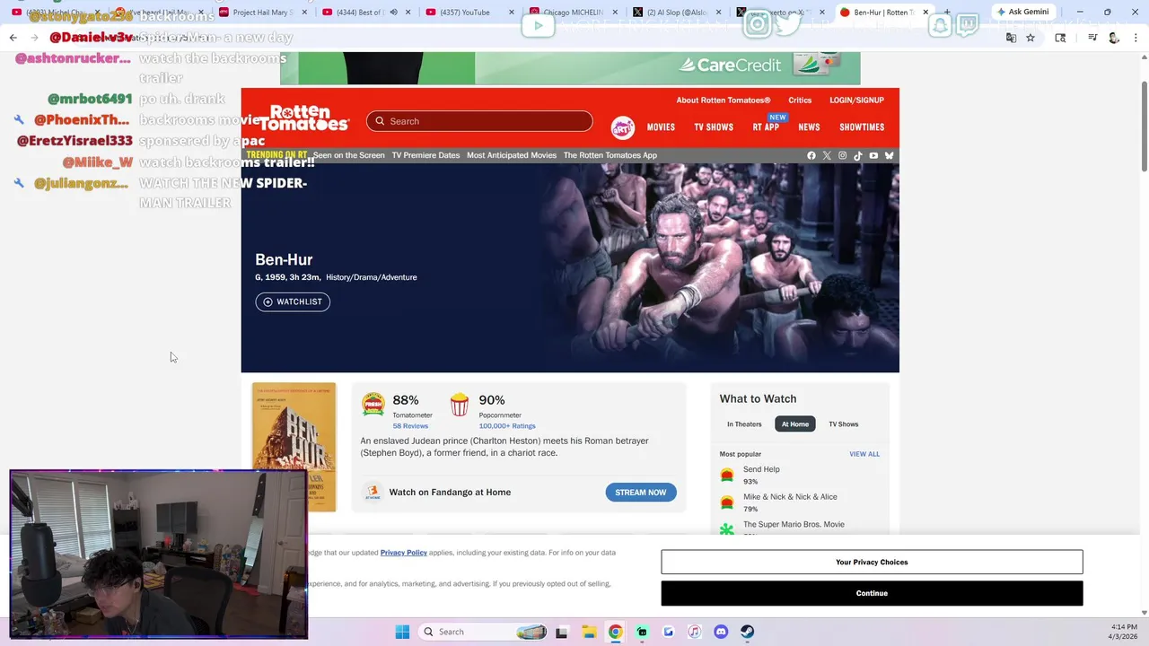
Task: Go back with browser back arrow
Action: coord(13,38)
